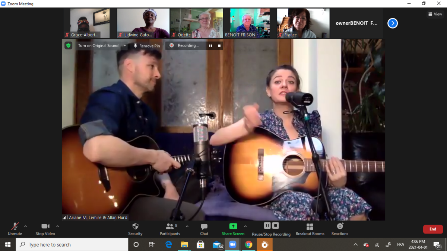Show hidden system tray icons

[356, 245]
